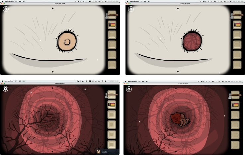The height and width of the screenshot is (155, 245).
Task: Click settings gear in dark branches tunnel scene
Action: point(5,89)
